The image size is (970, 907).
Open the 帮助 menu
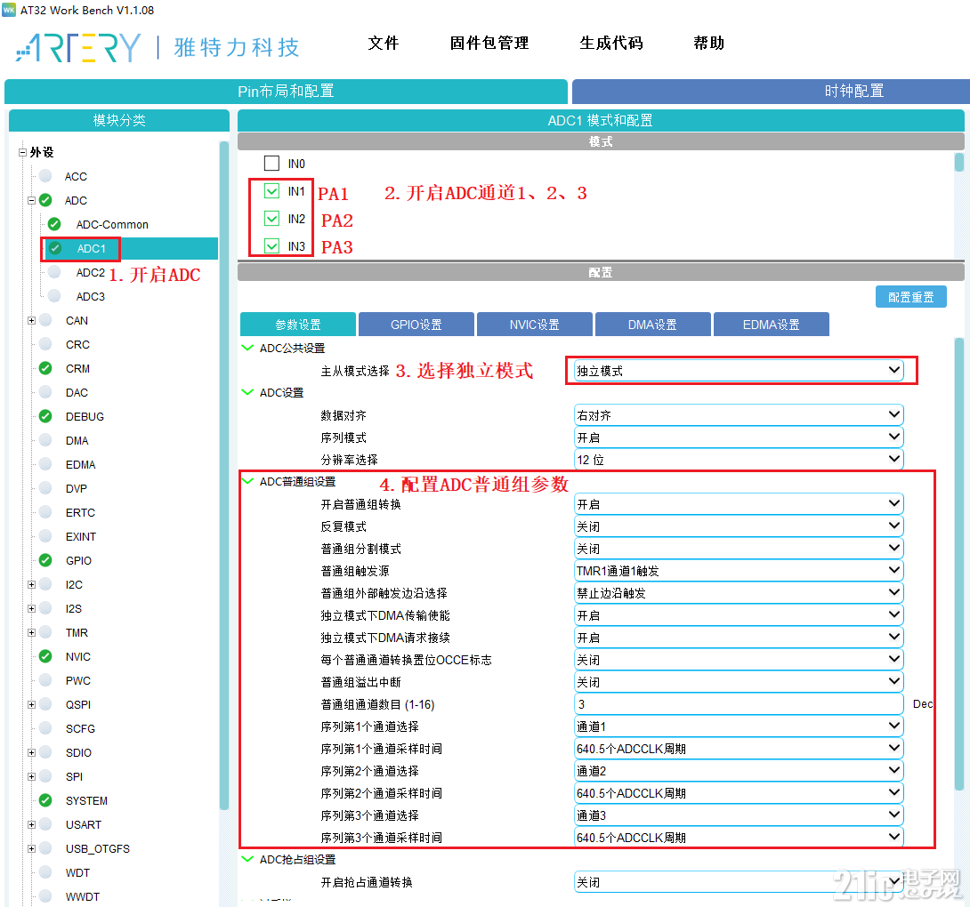click(x=709, y=44)
